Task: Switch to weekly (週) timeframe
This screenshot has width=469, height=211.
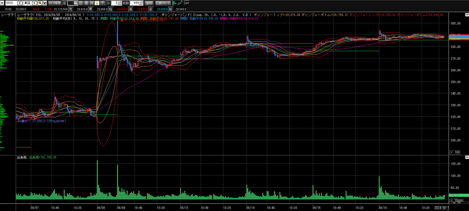Action: point(86,3)
